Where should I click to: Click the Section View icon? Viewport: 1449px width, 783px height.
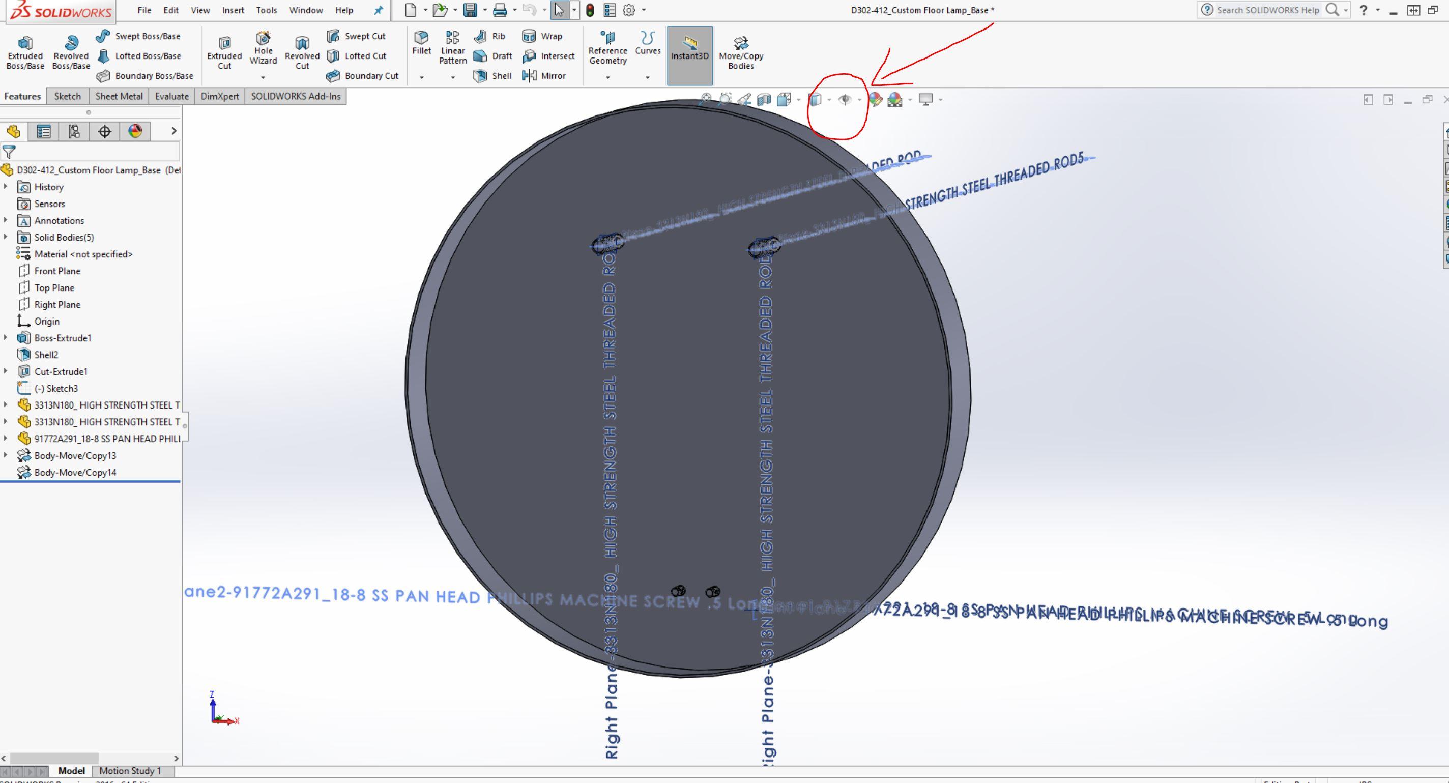(764, 100)
